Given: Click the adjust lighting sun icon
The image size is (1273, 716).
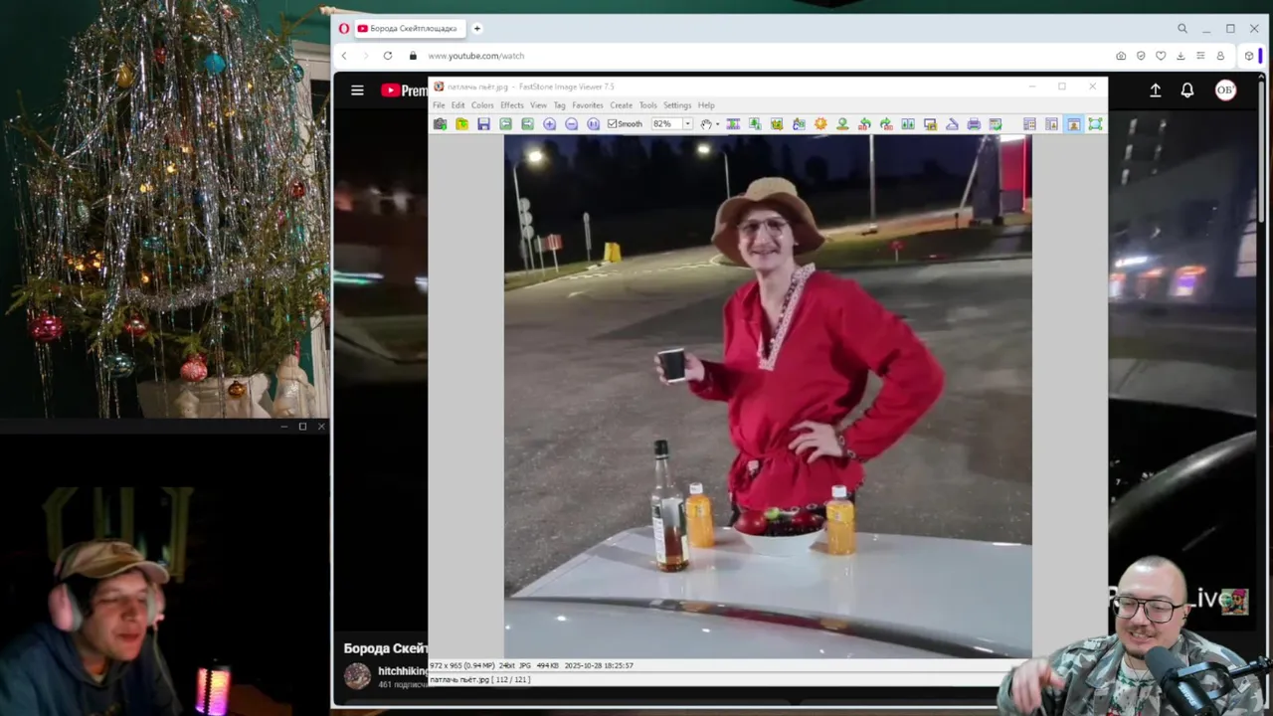Looking at the screenshot, I should pos(820,124).
